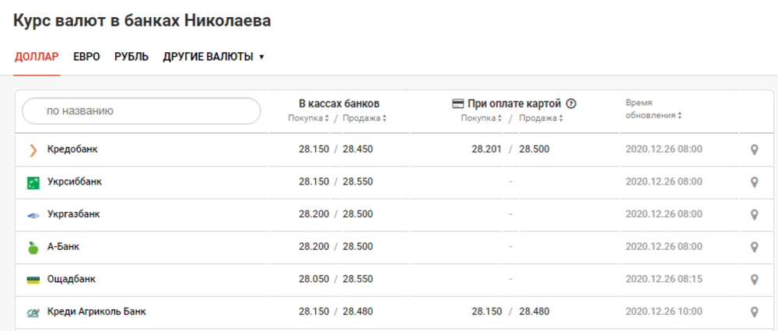Click the Кредобанк logo icon
Screen dimensions: 778x331
point(33,150)
